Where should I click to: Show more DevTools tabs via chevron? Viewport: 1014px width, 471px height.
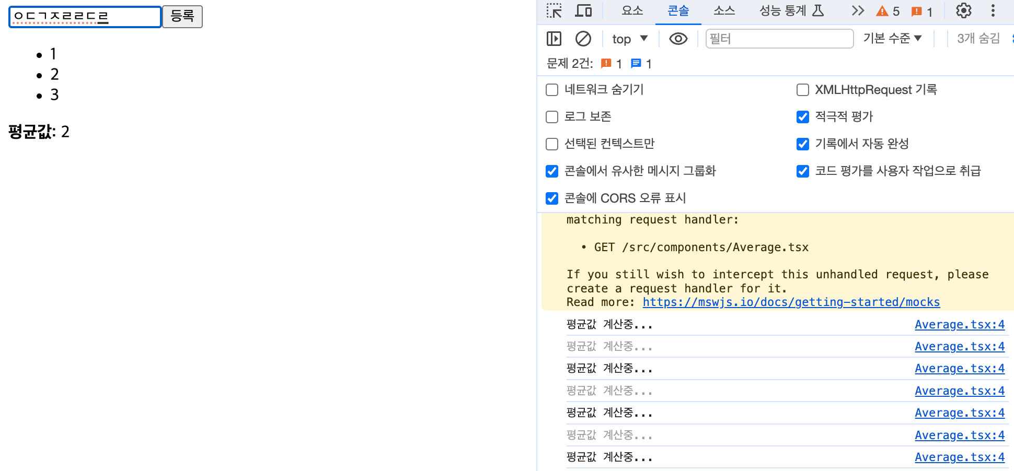point(857,10)
